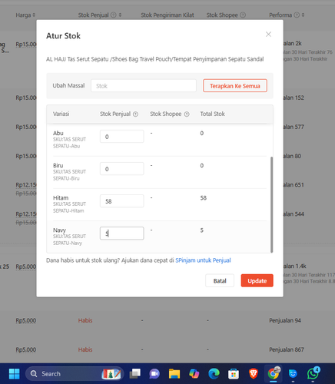Open SPinjam untuk Penjual link

pos(203,260)
